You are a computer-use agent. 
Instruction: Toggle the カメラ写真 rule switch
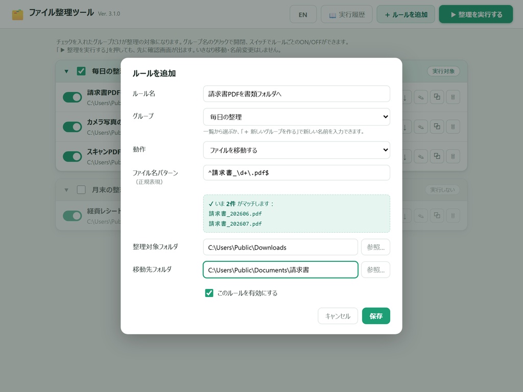(x=73, y=127)
